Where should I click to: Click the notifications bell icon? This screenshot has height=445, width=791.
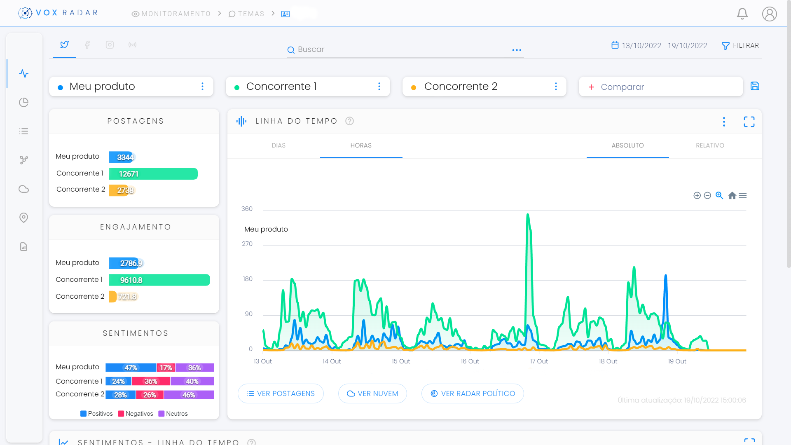coord(742,14)
